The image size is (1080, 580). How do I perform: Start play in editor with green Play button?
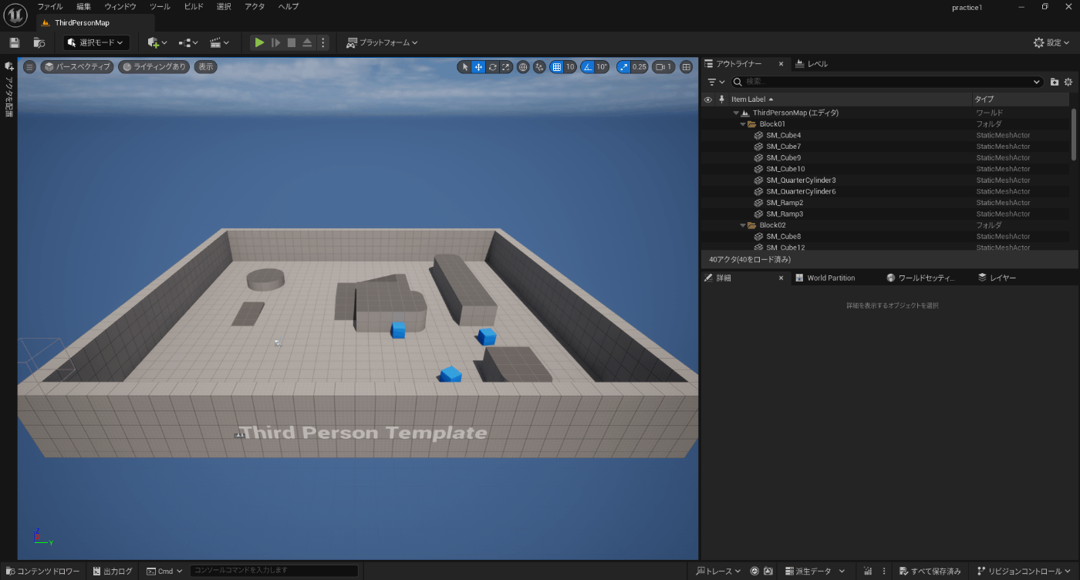tap(259, 42)
